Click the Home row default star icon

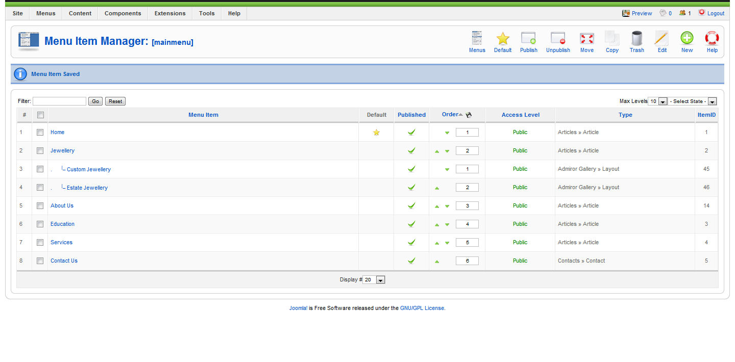pos(376,133)
